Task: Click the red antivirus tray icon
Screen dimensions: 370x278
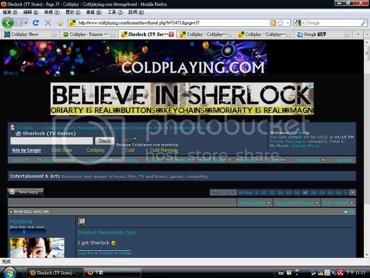Action: (x=340, y=273)
